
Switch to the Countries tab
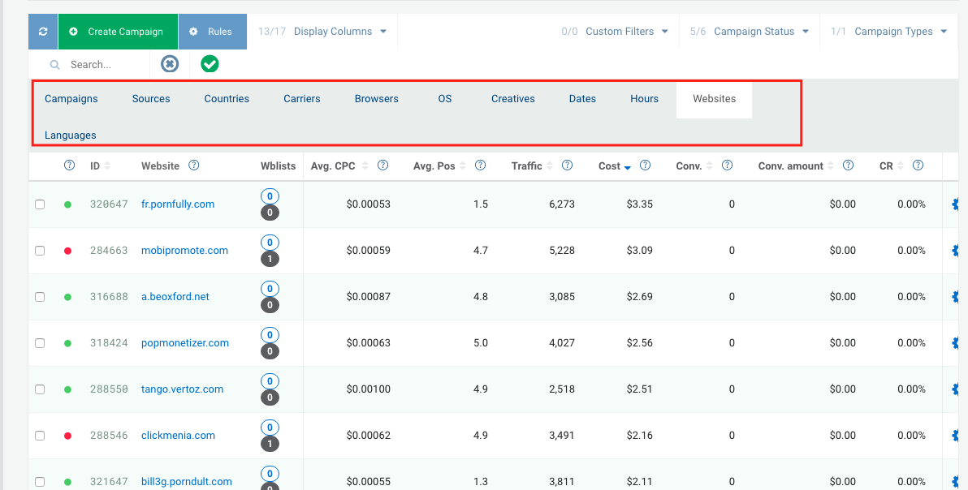[227, 98]
